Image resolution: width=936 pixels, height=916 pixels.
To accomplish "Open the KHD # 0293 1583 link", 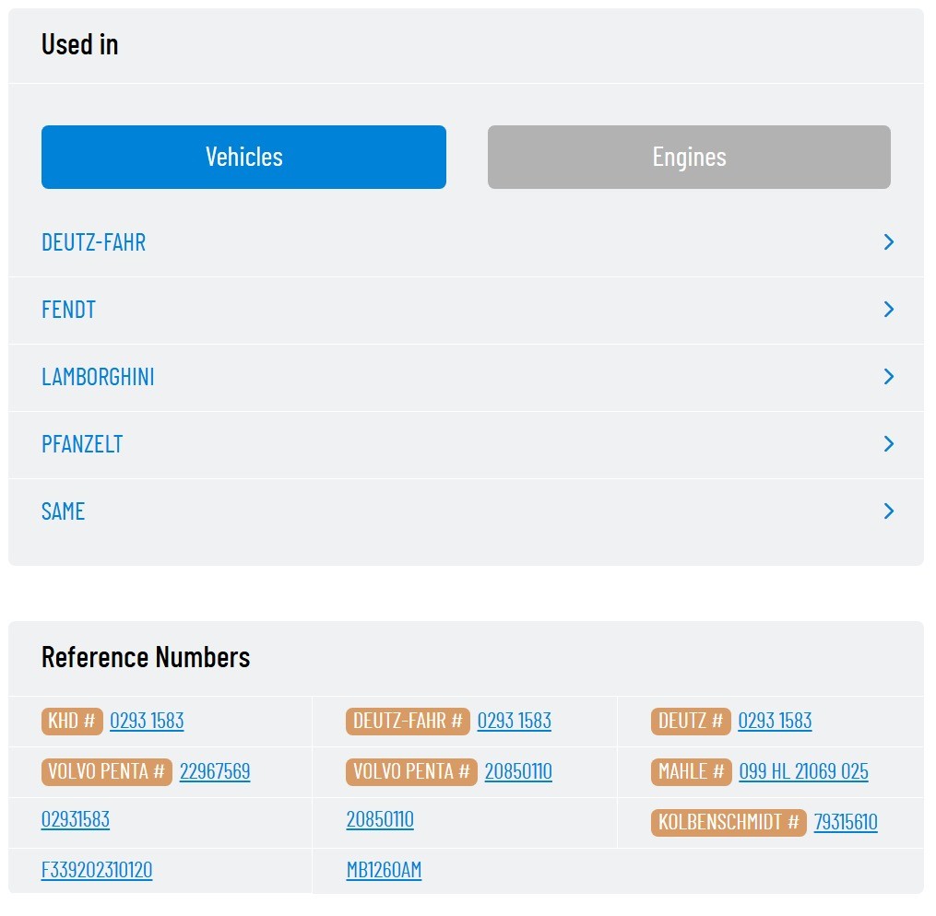I will pos(147,721).
